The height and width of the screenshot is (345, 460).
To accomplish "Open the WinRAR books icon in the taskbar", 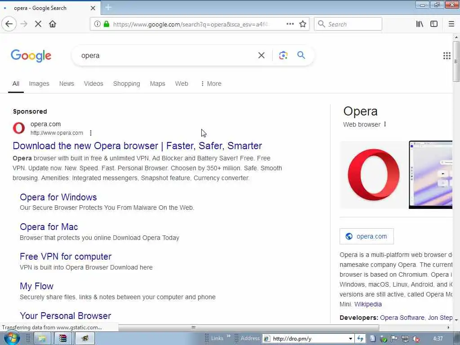I will tap(63, 339).
